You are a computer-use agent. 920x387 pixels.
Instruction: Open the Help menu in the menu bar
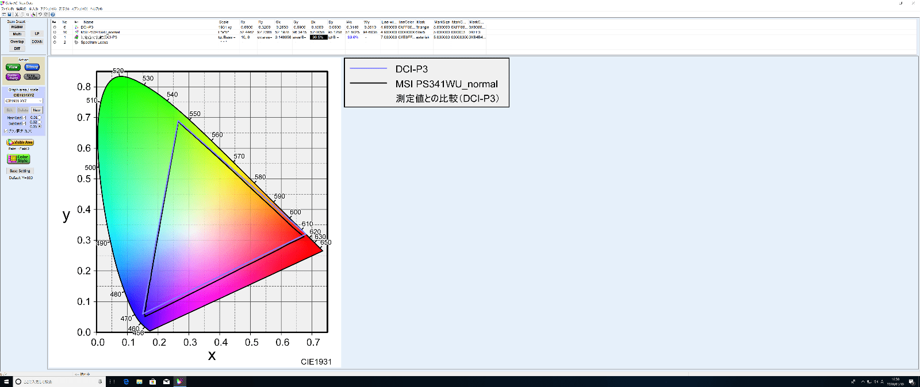pos(96,9)
